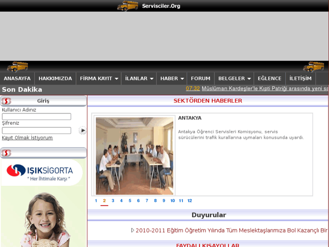Click the 07:32 news timestamp link

(193, 88)
